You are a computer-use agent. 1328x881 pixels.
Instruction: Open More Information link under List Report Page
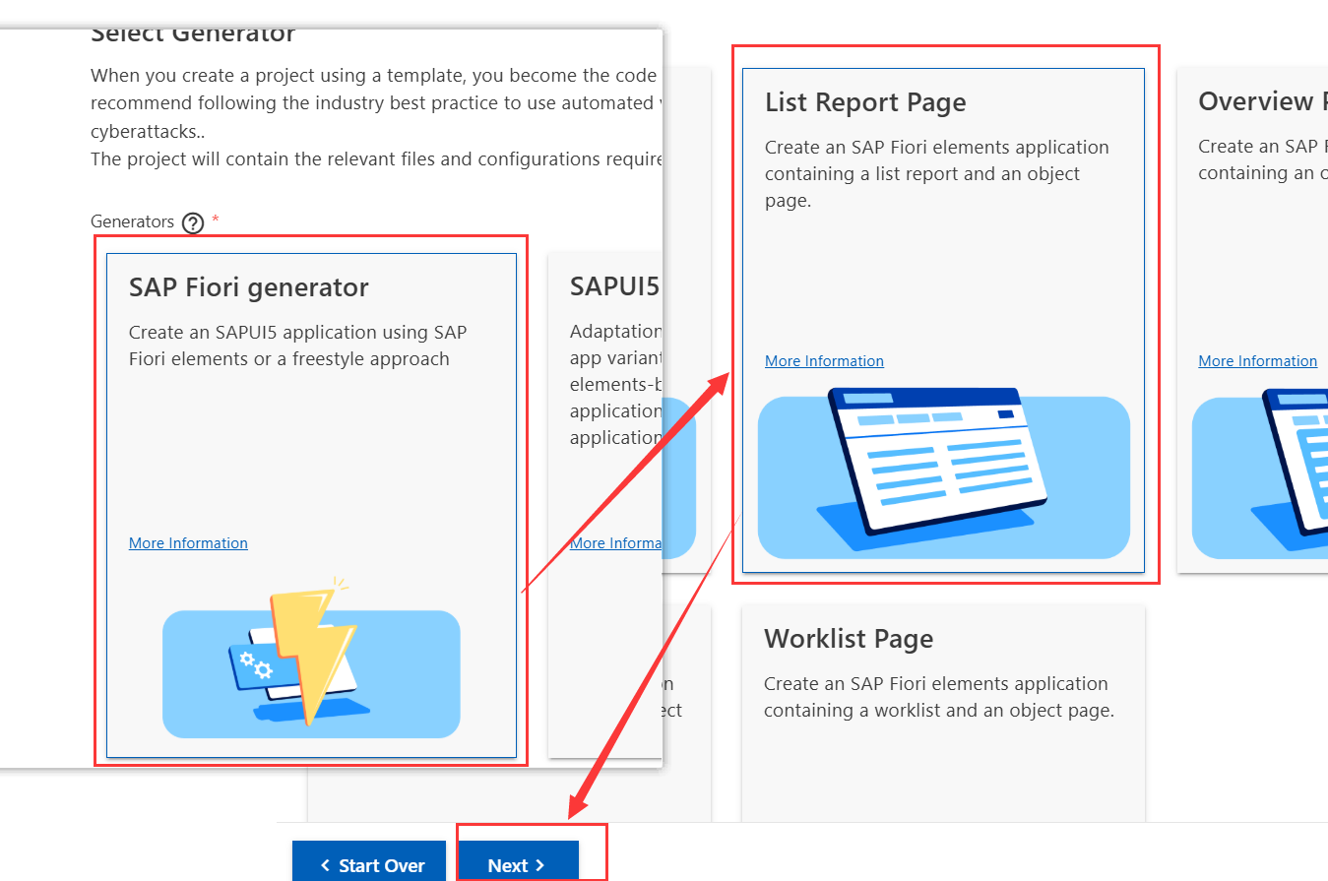(x=824, y=361)
